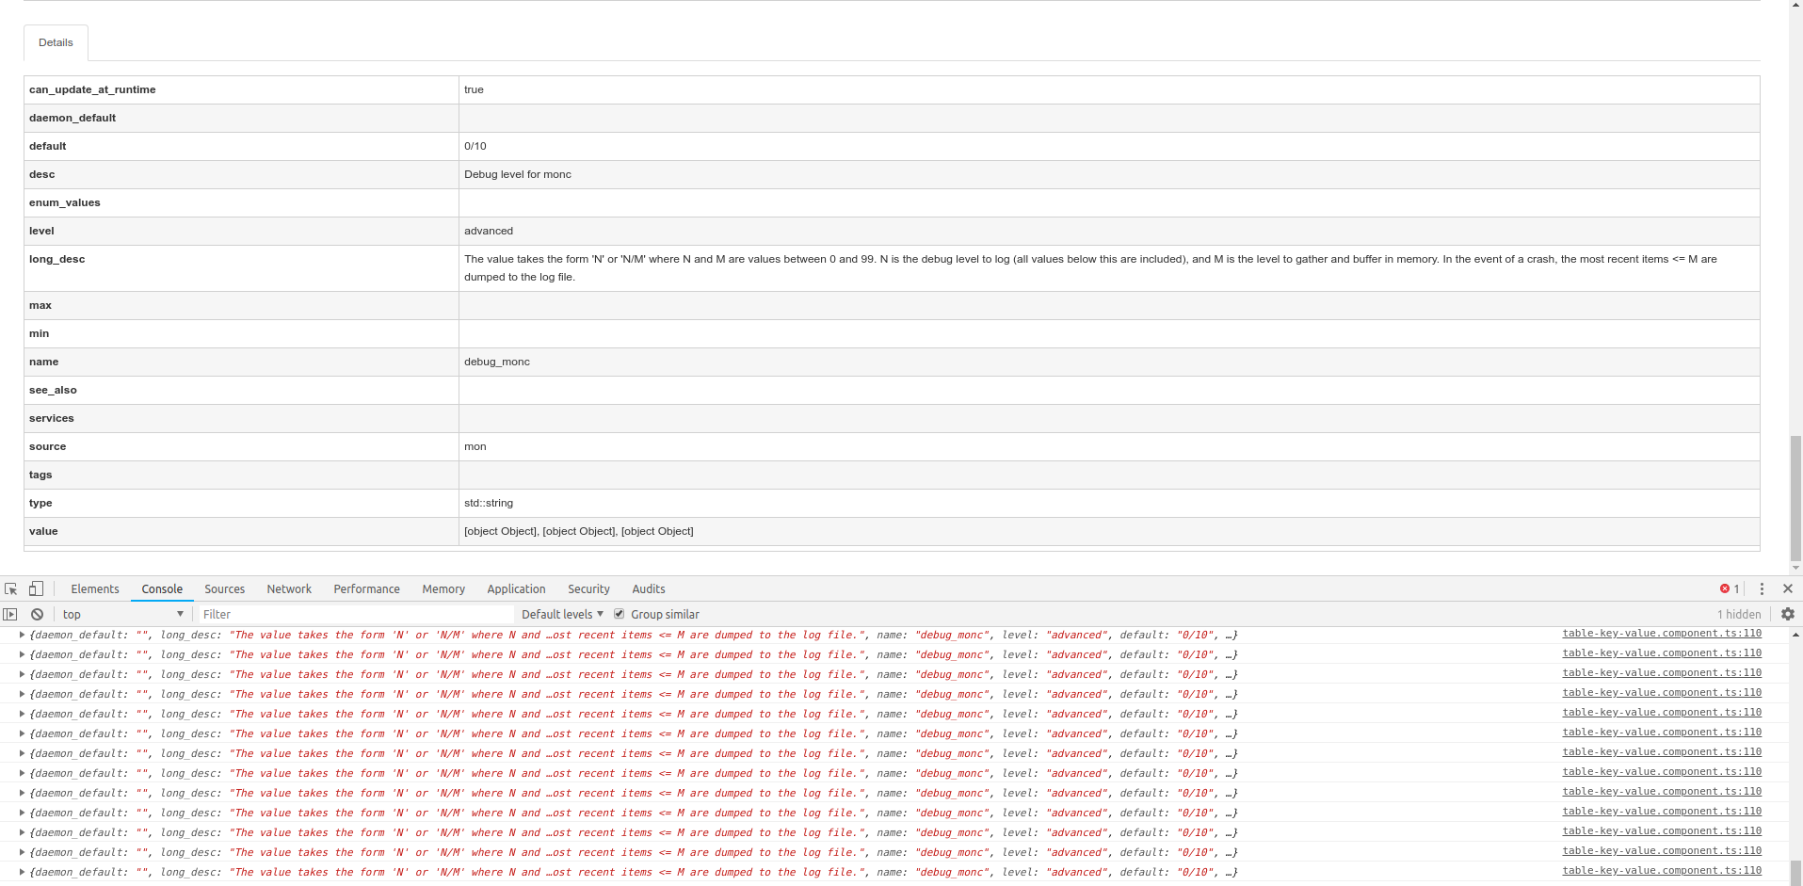Open console settings gear icon

(x=1788, y=614)
